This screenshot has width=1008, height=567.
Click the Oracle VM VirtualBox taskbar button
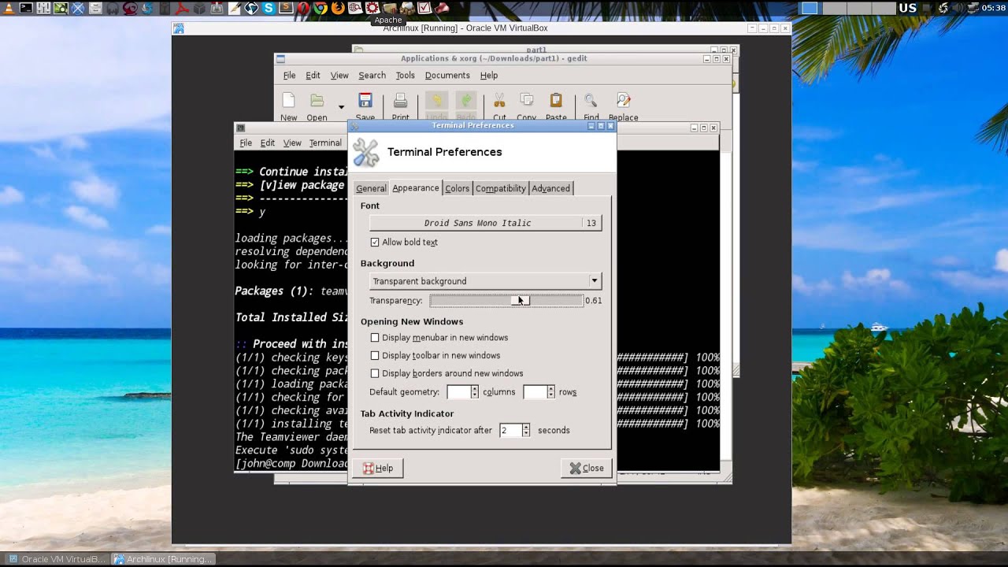click(55, 559)
